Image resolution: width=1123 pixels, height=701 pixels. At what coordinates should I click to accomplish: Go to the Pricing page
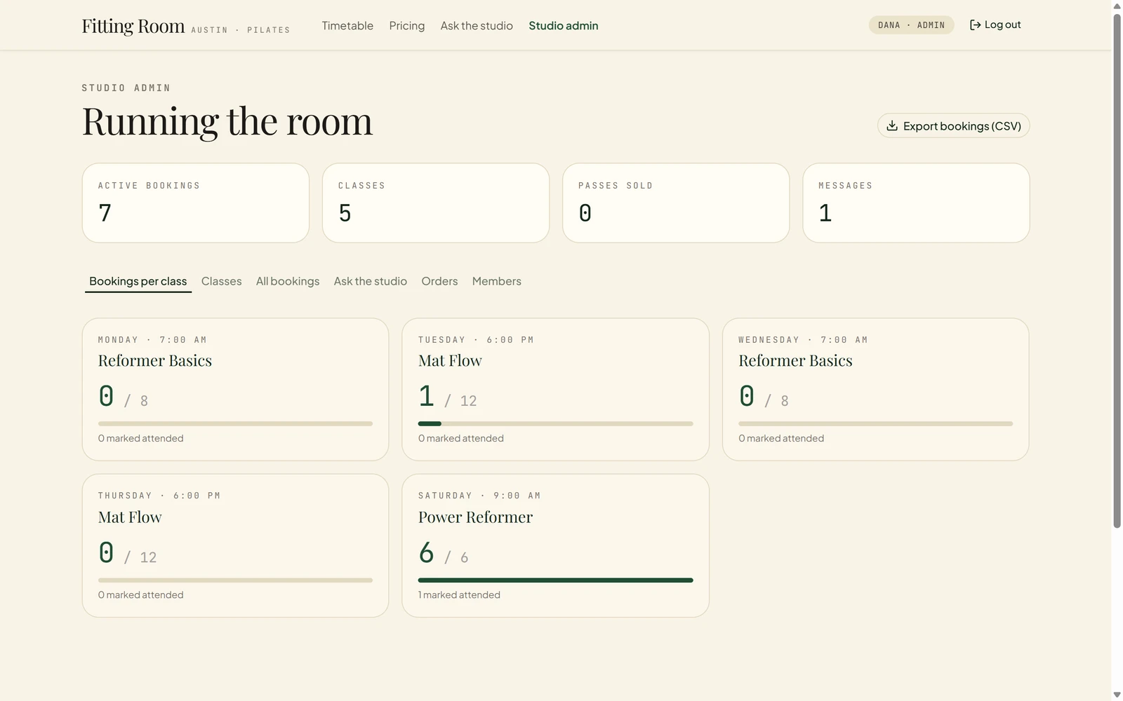(x=407, y=26)
